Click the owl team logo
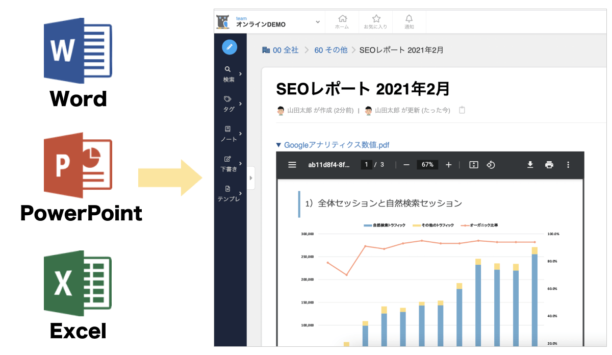The width and height of the screenshot is (612, 355). click(x=223, y=22)
